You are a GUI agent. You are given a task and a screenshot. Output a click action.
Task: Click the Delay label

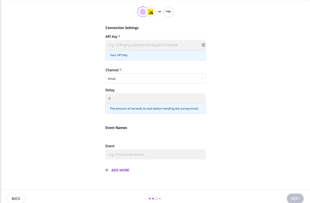point(110,90)
